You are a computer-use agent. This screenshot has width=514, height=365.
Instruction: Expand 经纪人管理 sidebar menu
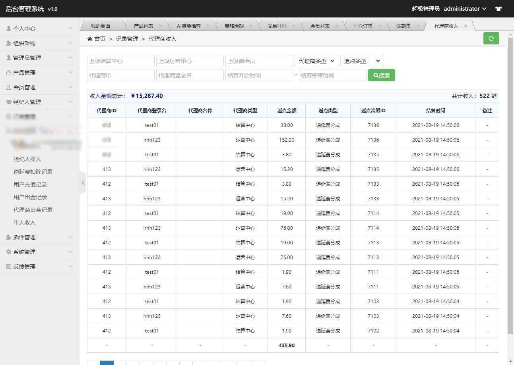point(39,102)
